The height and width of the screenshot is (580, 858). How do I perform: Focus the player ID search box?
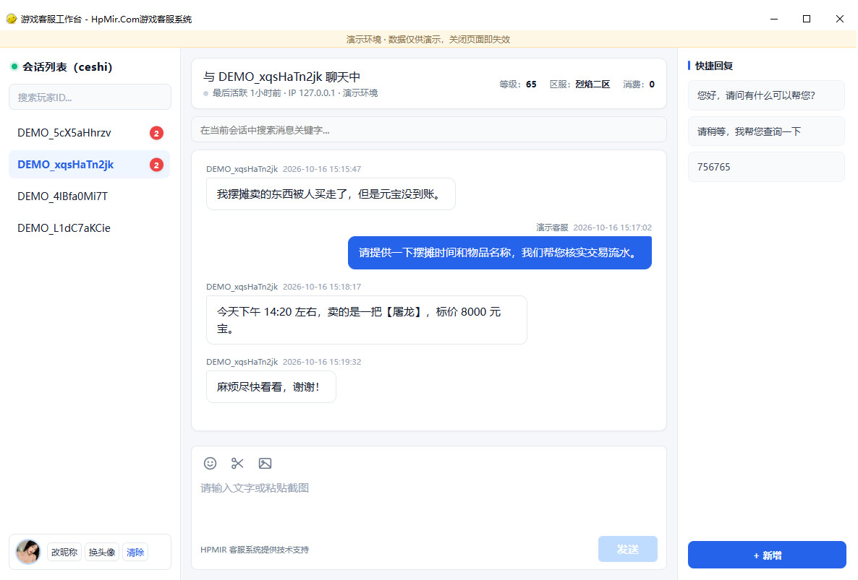tap(90, 98)
